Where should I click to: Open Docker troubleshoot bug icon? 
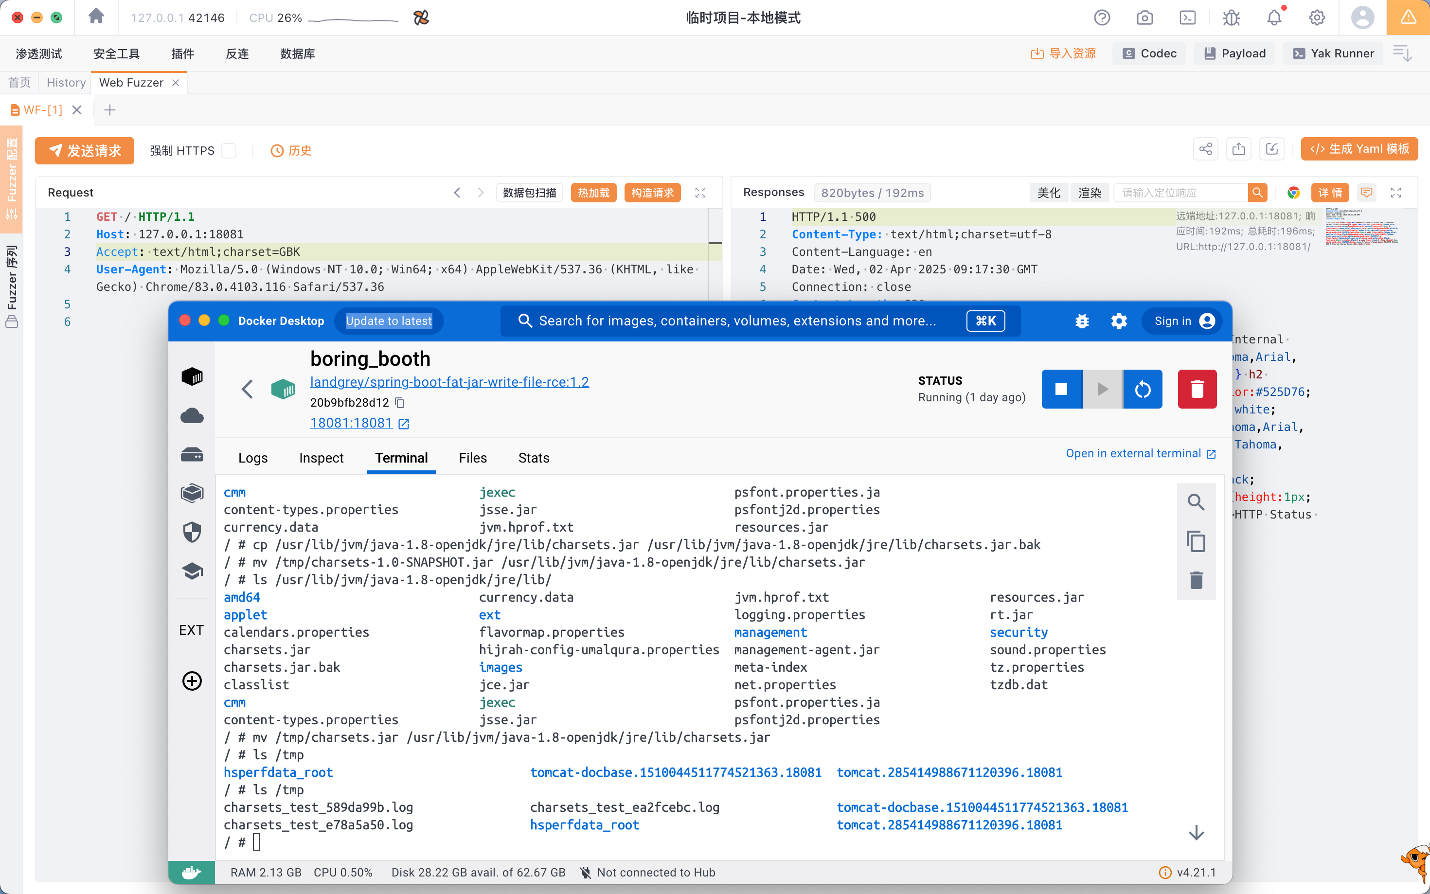pyautogui.click(x=1082, y=321)
